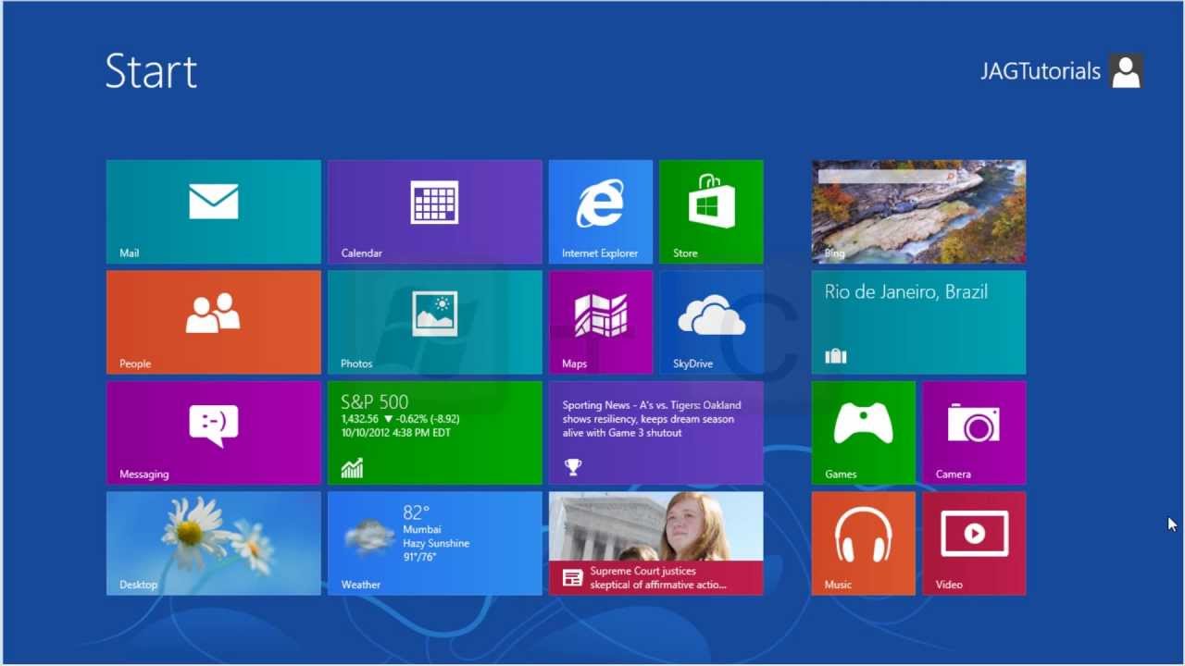The image size is (1185, 666).
Task: Open the People tile
Action: pyautogui.click(x=214, y=322)
